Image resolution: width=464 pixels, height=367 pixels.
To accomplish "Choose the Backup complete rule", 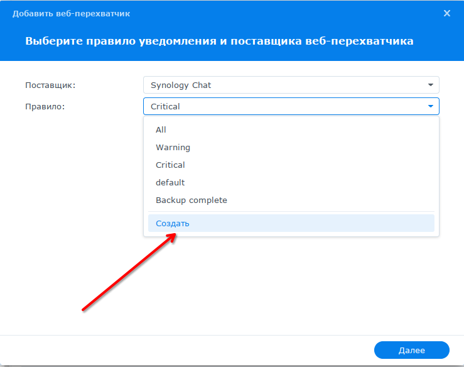I will (291, 200).
